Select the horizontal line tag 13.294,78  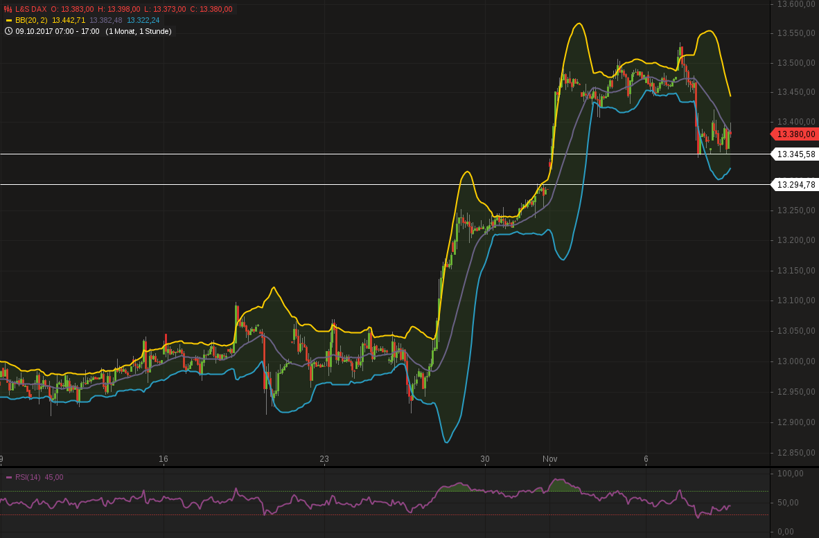(x=795, y=185)
